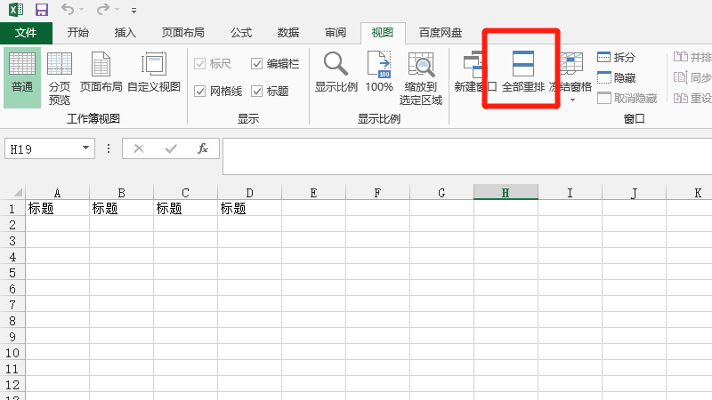This screenshot has height=400, width=712.
Task: Open the 文件 file menu
Action: pyautogui.click(x=26, y=32)
